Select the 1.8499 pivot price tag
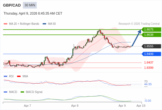This screenshot has height=110, width=162. click(151, 54)
